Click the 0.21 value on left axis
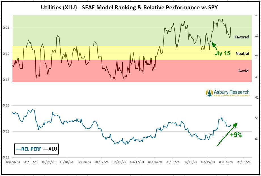This screenshot has height=176, width=261. point(6,28)
